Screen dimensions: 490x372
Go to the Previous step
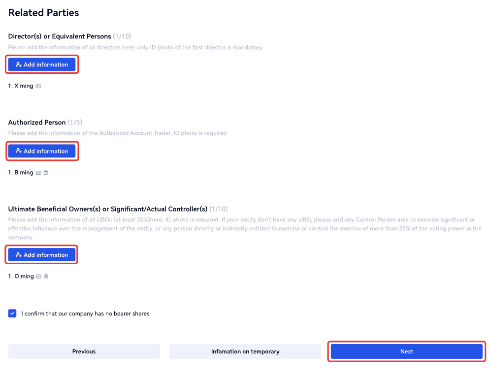coord(84,351)
